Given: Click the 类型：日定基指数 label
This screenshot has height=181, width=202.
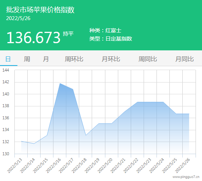Looking at the screenshot, I should pyautogui.click(x=111, y=39).
